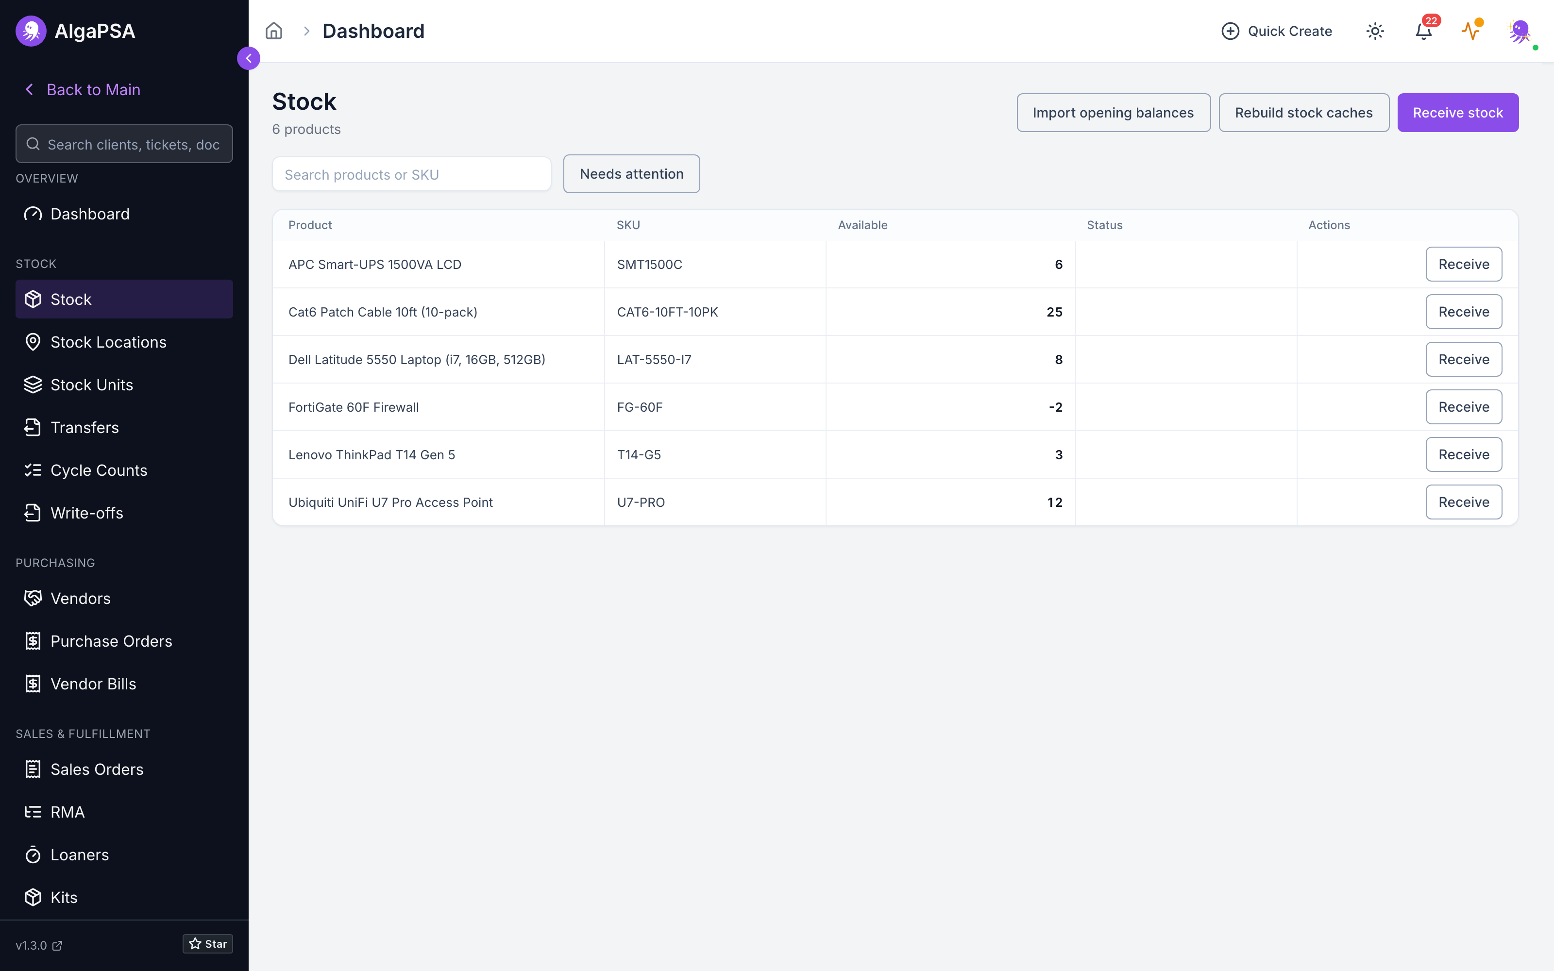The width and height of the screenshot is (1554, 971).
Task: Receive stock for Ubiquiti UniFi U7 Pro
Action: click(1464, 502)
